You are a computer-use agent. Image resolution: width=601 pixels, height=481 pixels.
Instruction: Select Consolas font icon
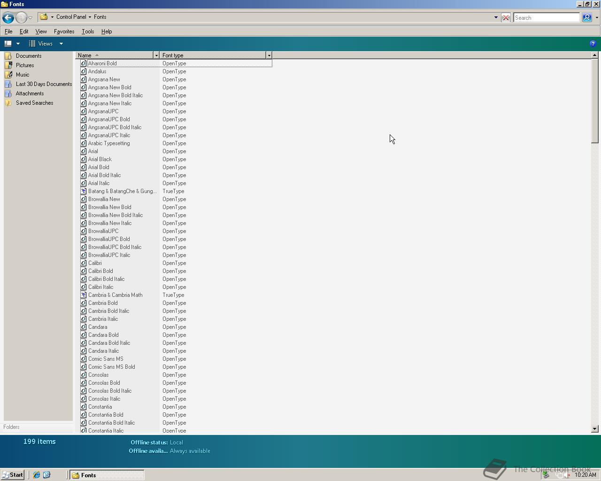click(x=84, y=375)
